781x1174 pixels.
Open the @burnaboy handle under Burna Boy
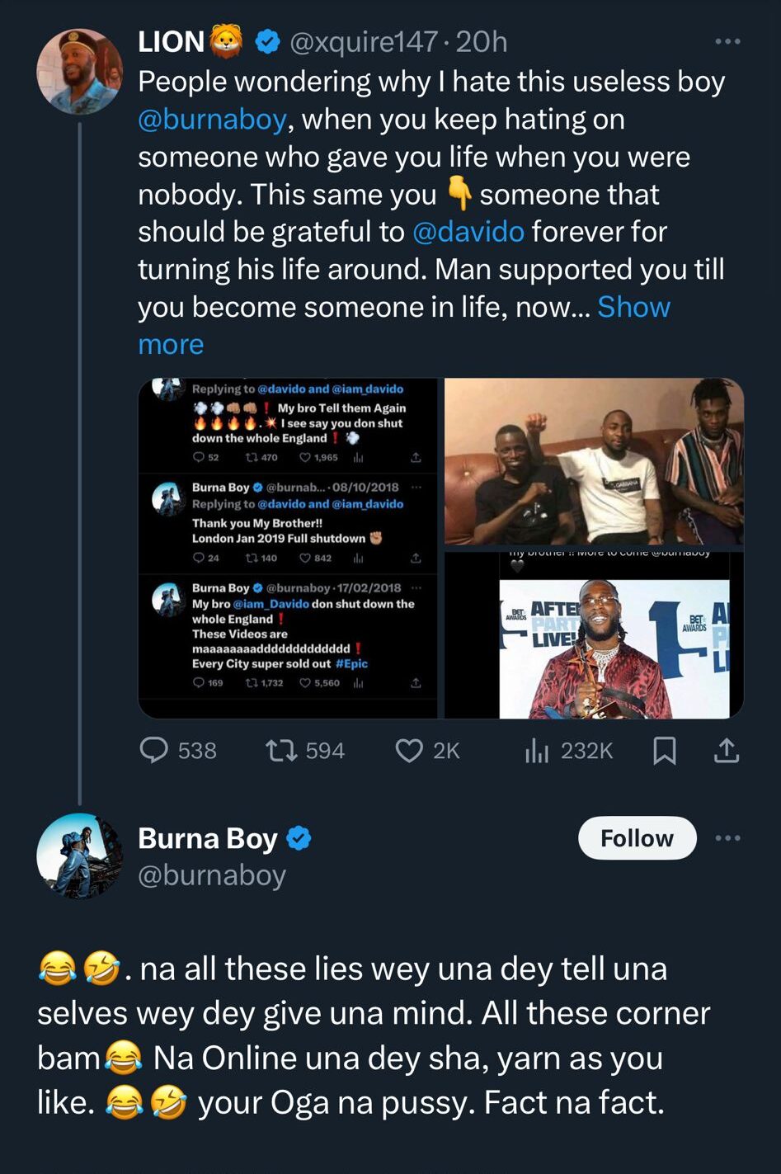pyautogui.click(x=212, y=875)
